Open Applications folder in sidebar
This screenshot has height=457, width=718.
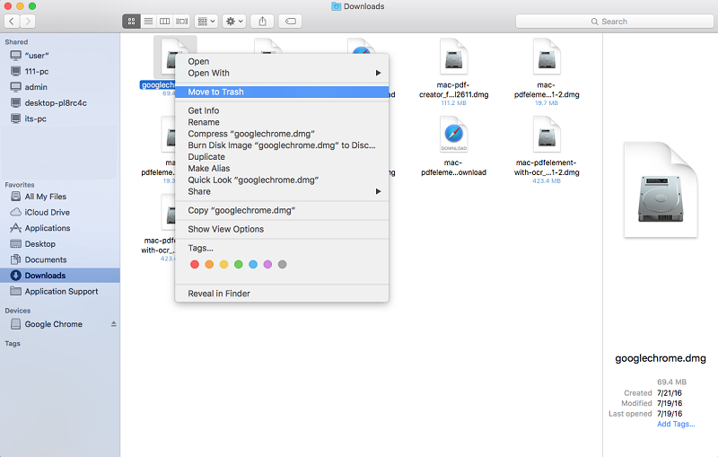(59, 228)
